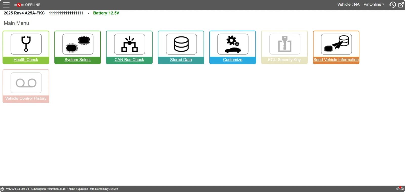Click the ECU Security Key icon
Image resolution: width=405 pixels, height=192 pixels.
(285, 44)
